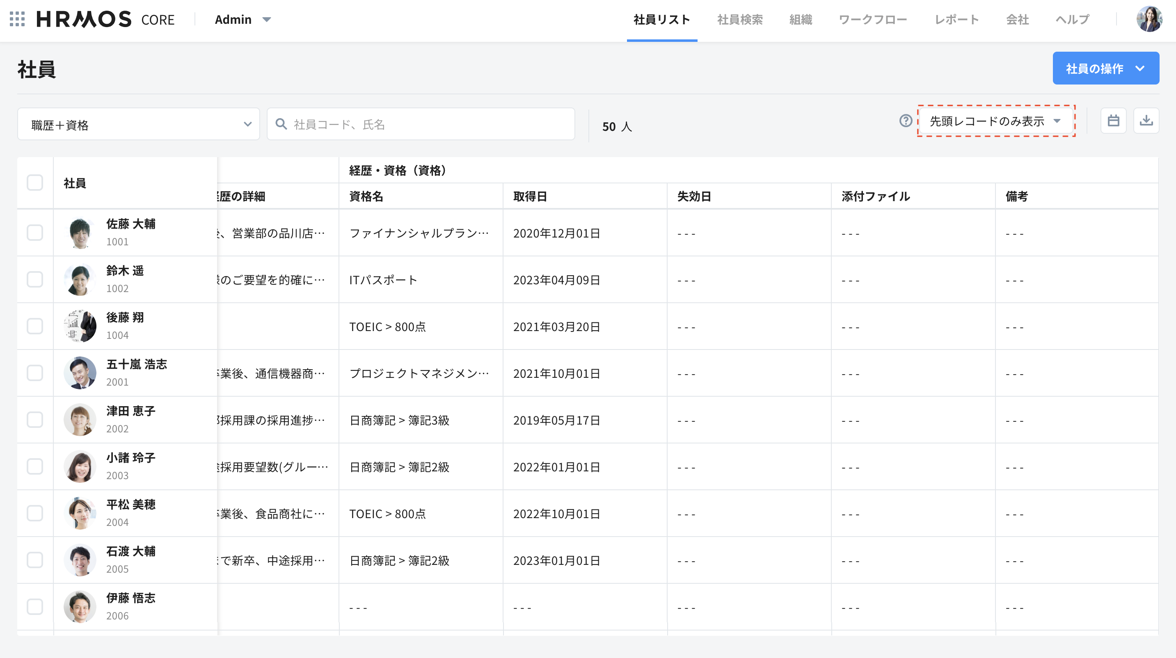Switch to the 社員検索 tab
Image resolution: width=1176 pixels, height=658 pixels.
pyautogui.click(x=739, y=19)
